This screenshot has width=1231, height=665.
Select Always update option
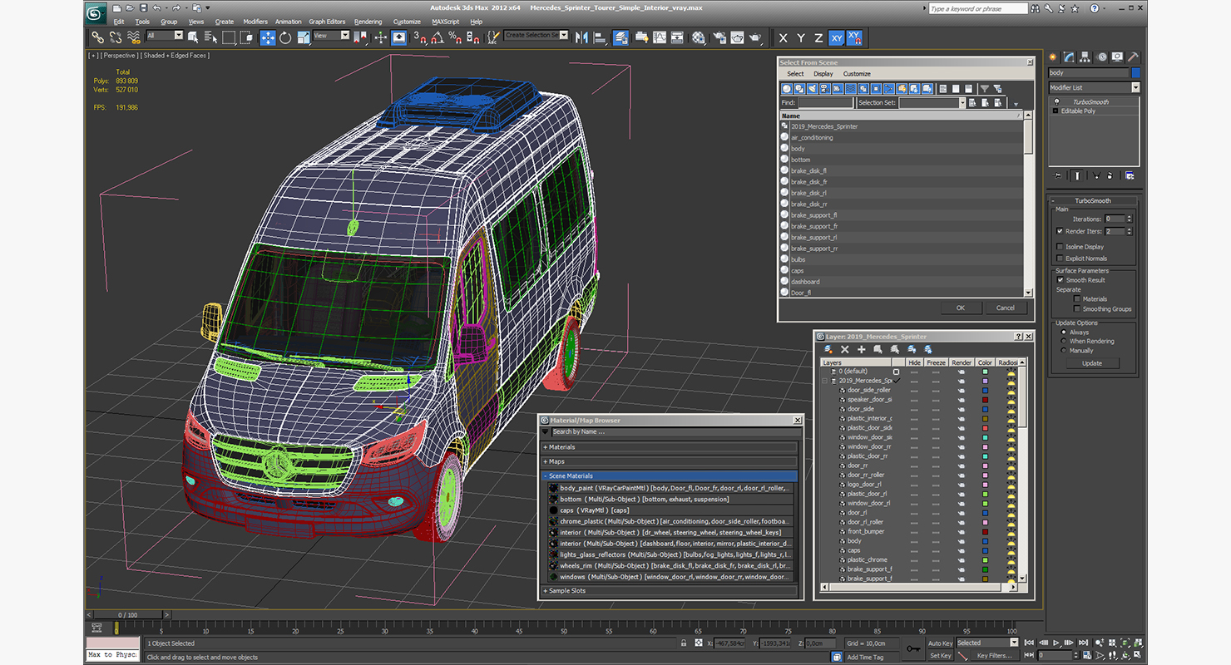click(1063, 332)
